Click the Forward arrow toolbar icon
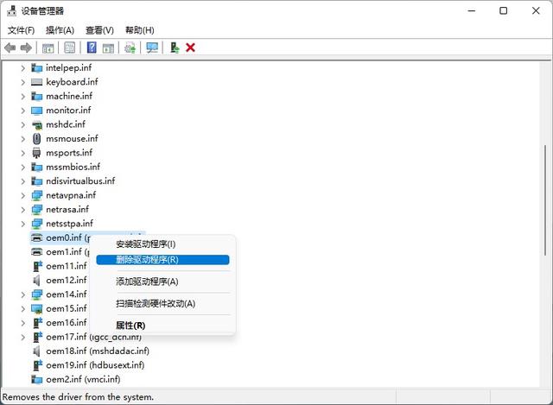 point(26,47)
